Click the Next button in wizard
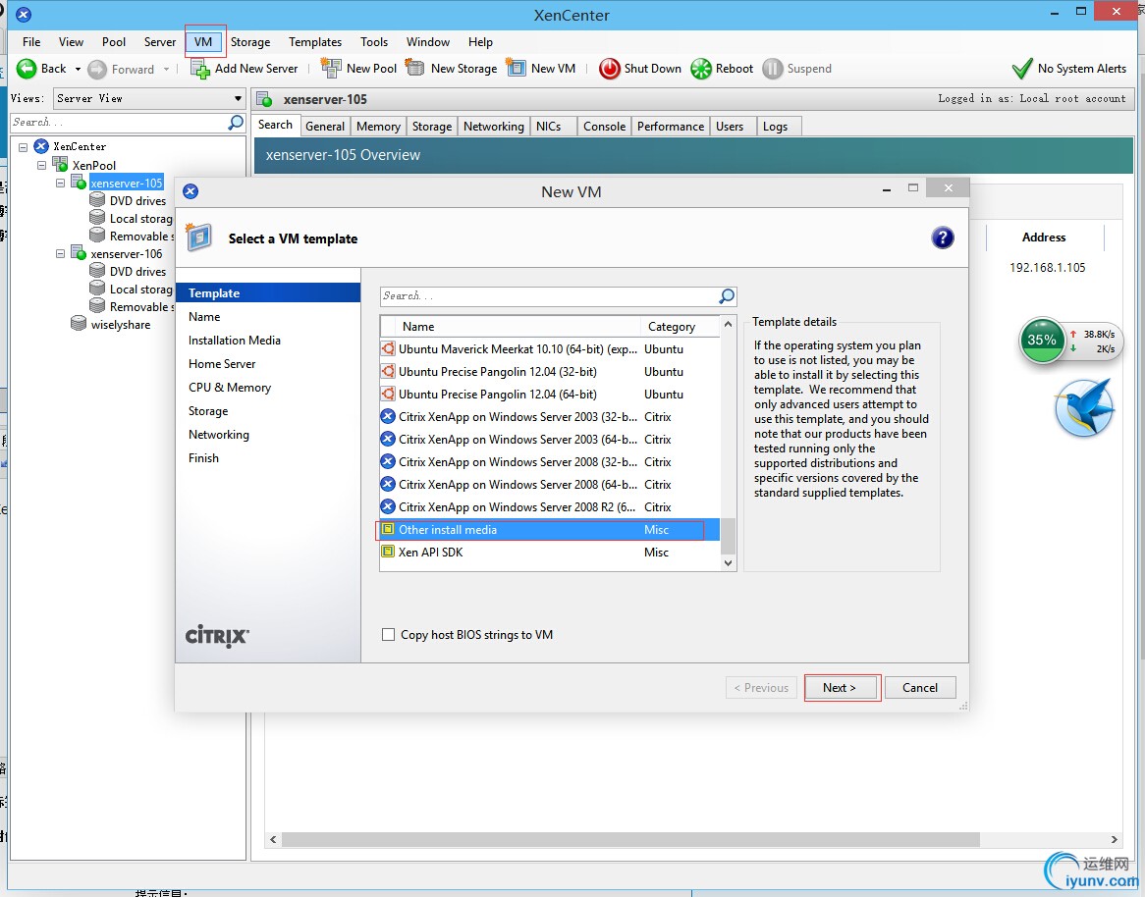This screenshot has width=1145, height=897. [x=840, y=688]
